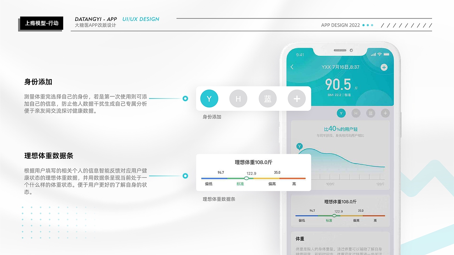454x255 pixels.
Task: Expand details via the gray plus avatar on the phone
Action: click(x=385, y=113)
